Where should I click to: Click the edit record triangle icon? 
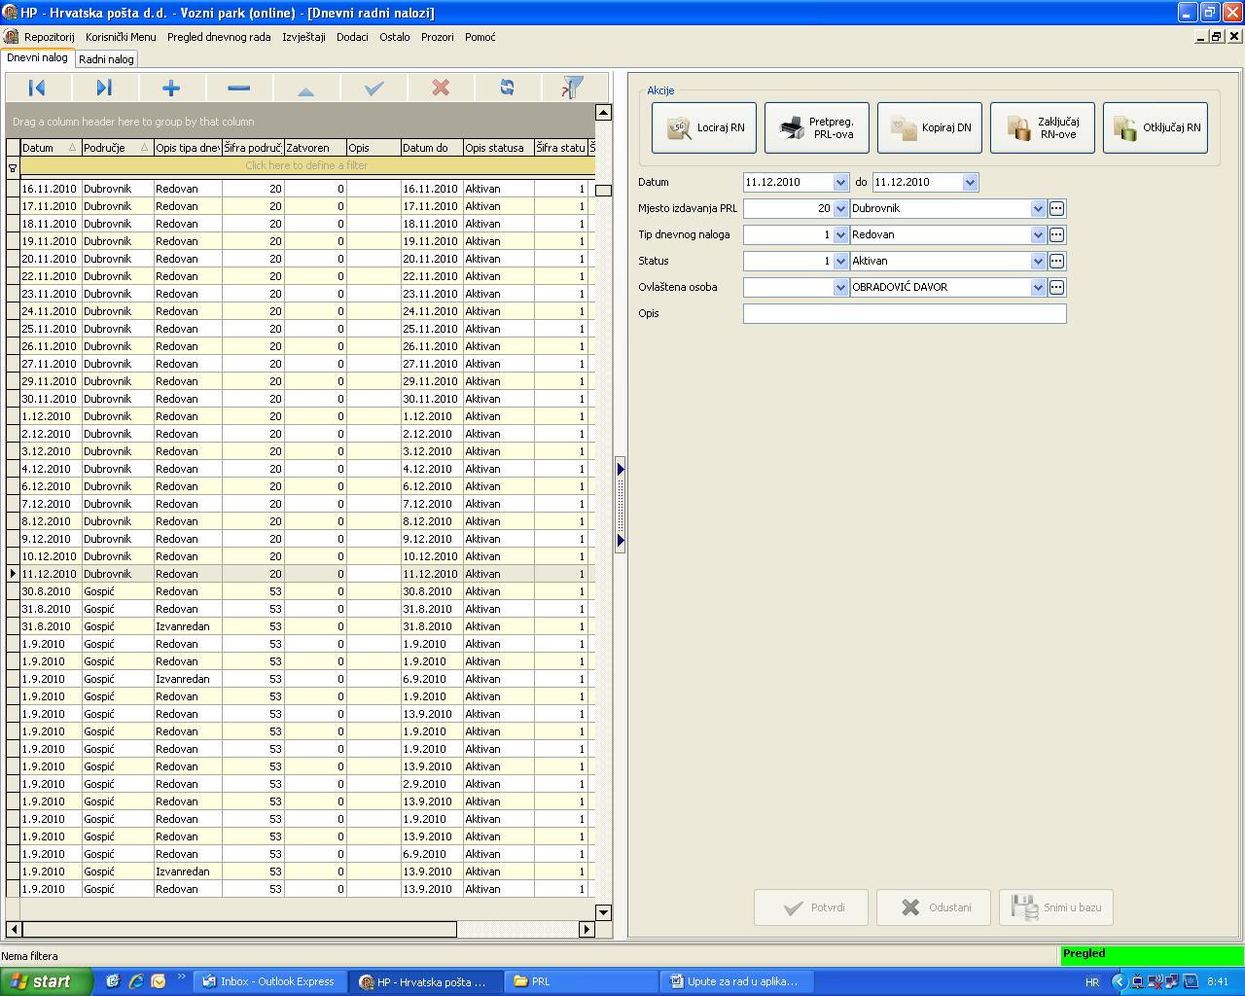click(x=305, y=88)
